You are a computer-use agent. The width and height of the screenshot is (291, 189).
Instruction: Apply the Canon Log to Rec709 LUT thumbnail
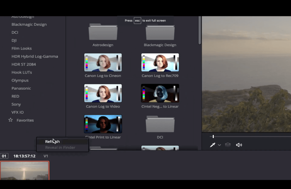160,62
